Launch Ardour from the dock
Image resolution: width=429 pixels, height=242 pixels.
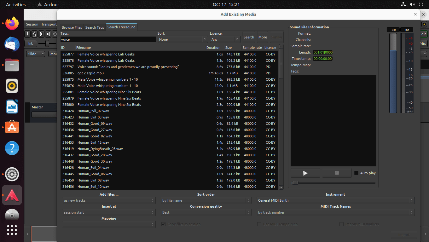[x=12, y=195]
